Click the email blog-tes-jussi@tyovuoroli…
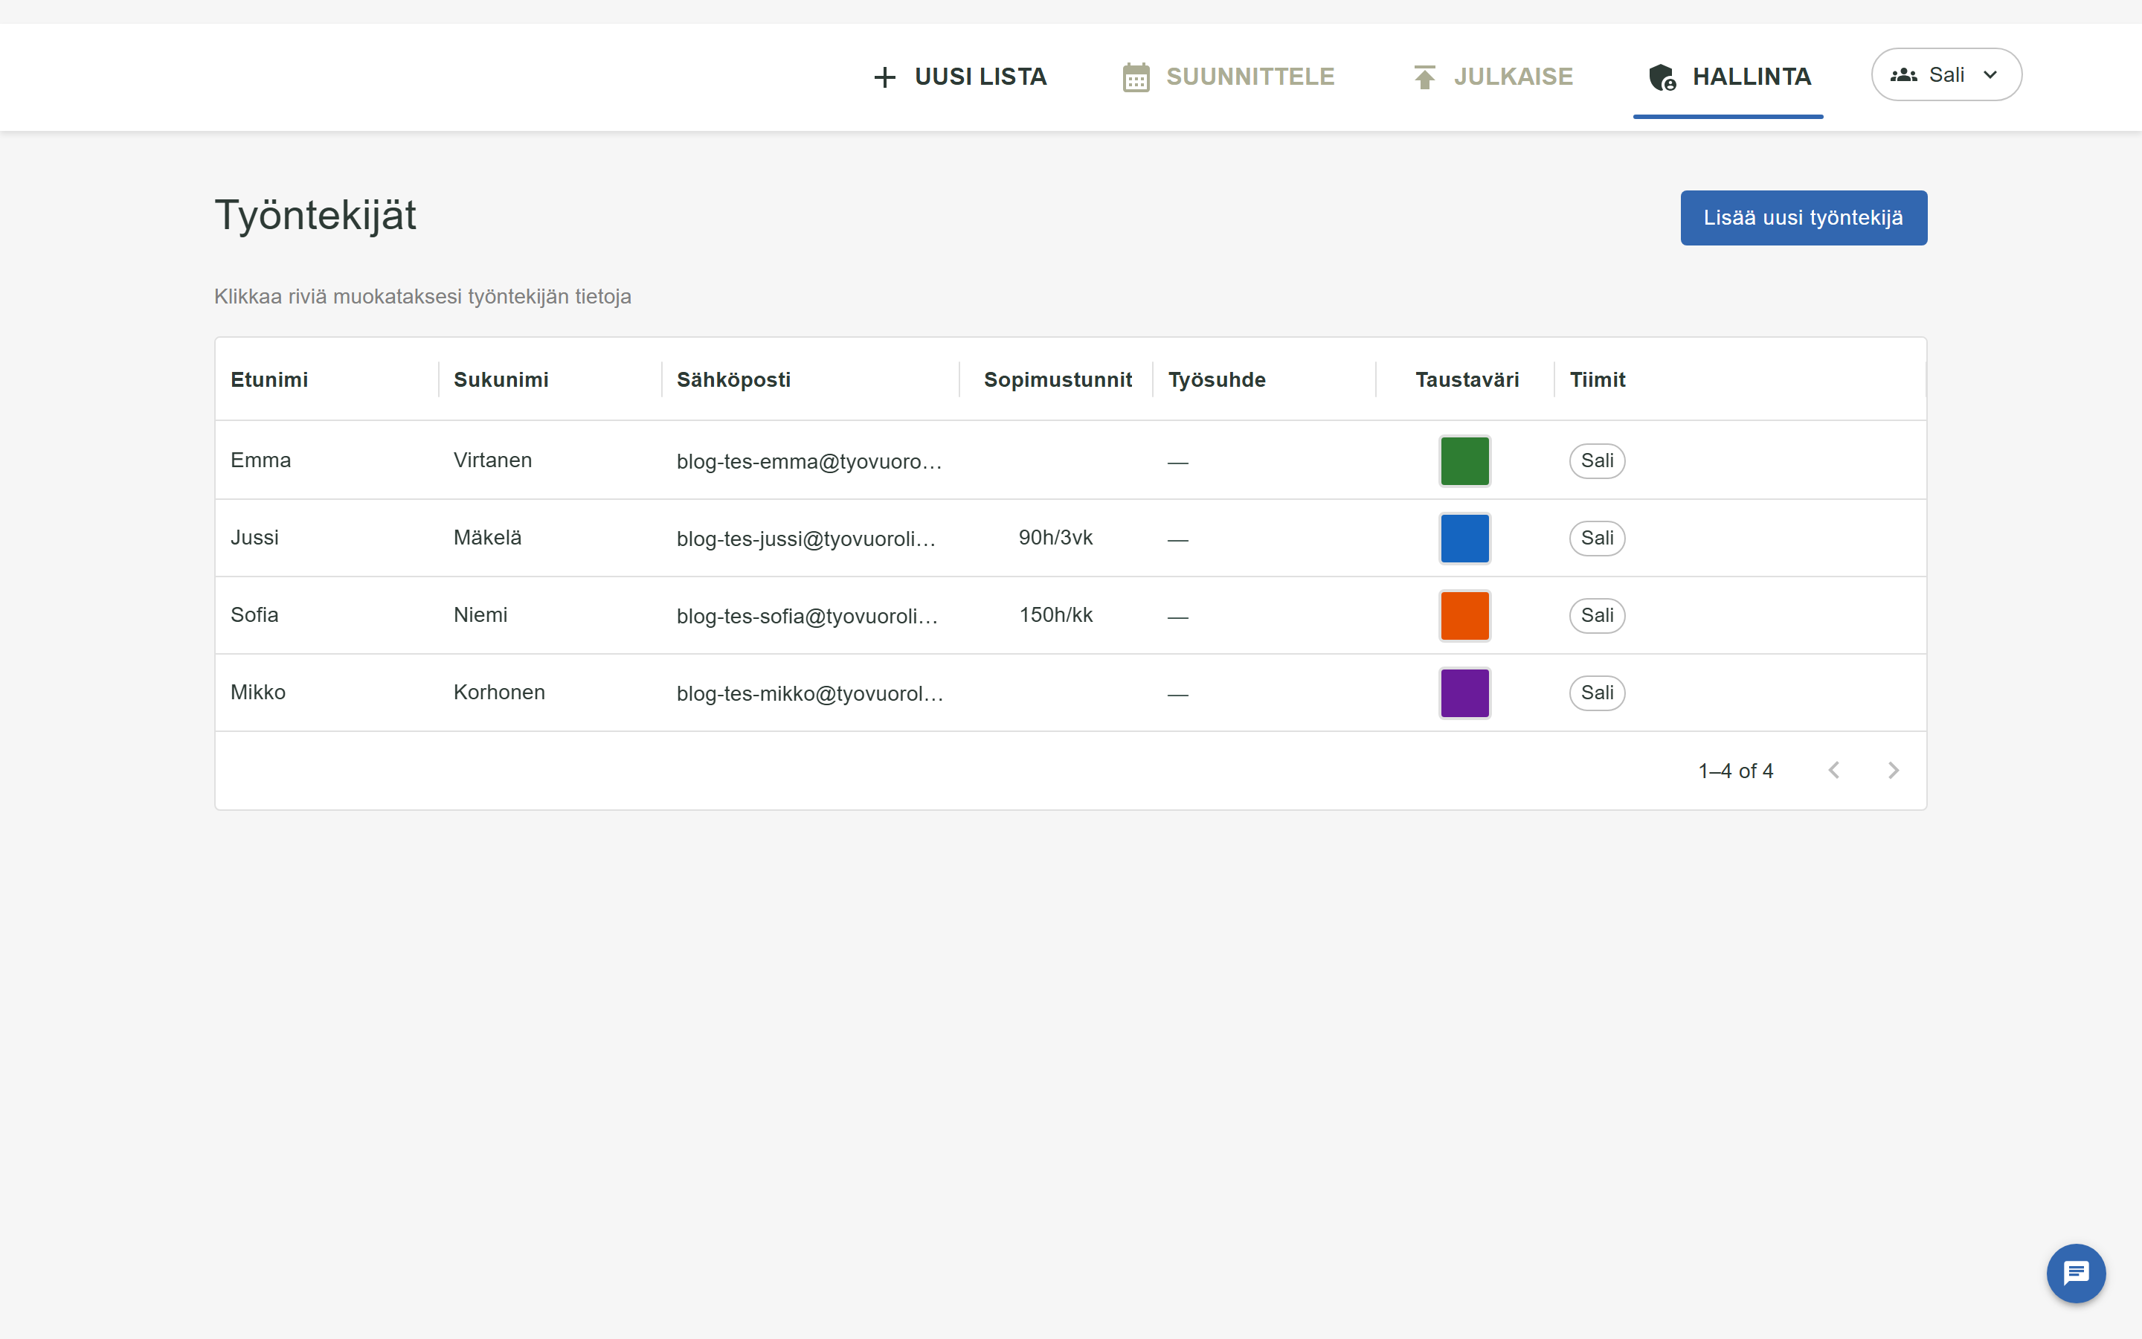 coord(806,539)
